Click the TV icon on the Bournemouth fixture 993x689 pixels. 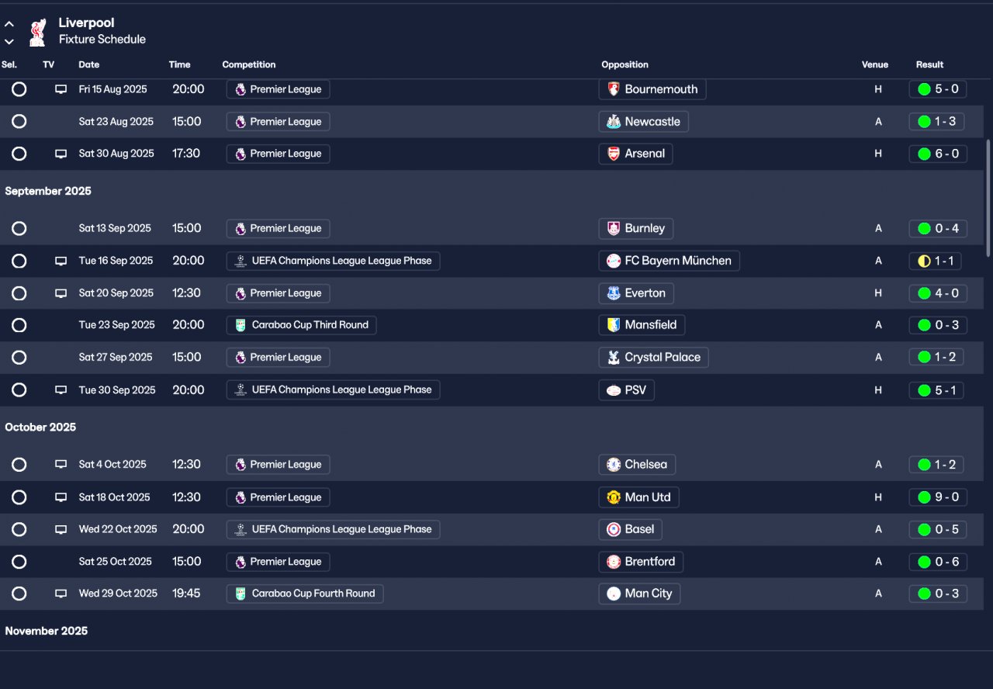click(x=61, y=89)
